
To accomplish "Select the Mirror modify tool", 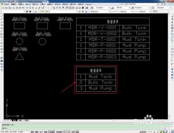I will 172,22.
